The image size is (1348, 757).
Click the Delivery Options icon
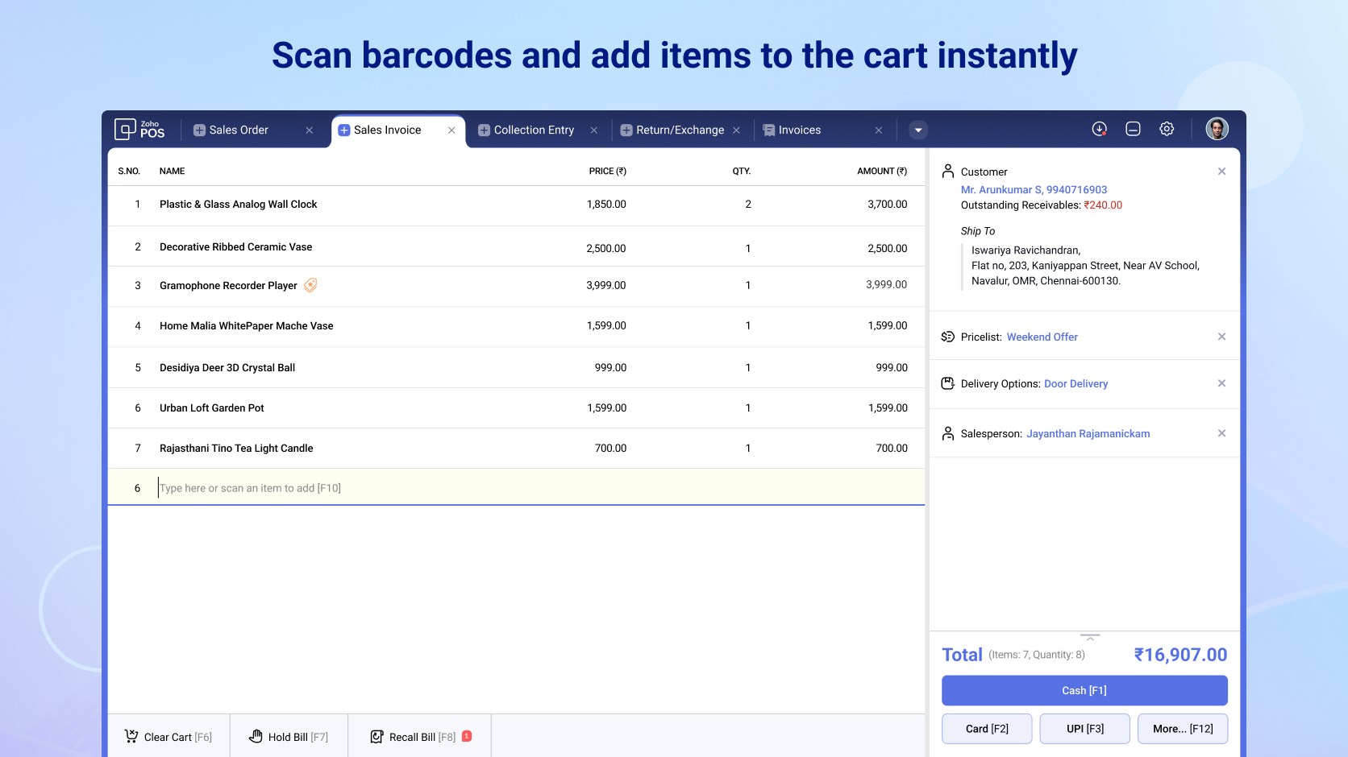click(948, 383)
